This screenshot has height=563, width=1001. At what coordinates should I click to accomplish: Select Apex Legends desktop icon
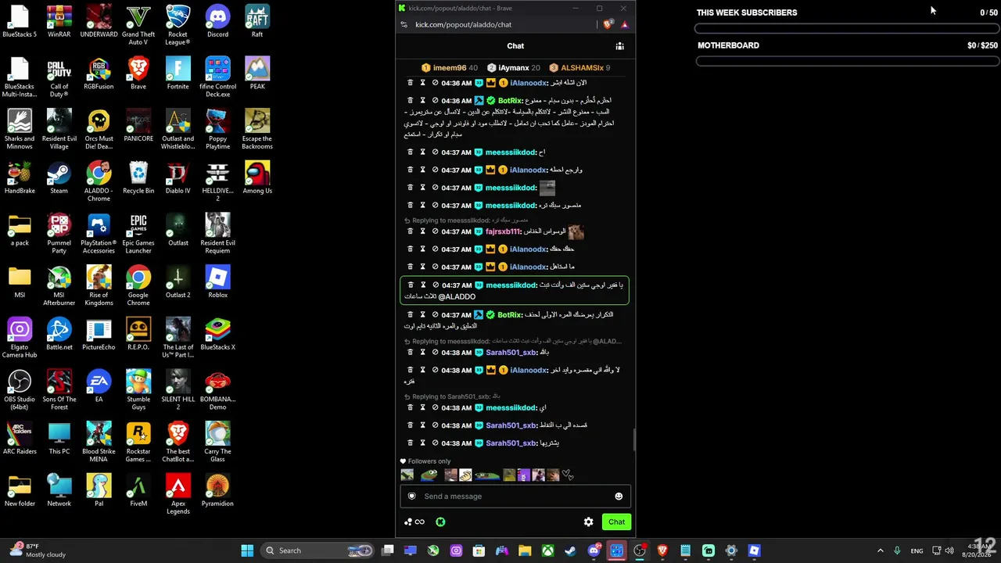click(178, 494)
